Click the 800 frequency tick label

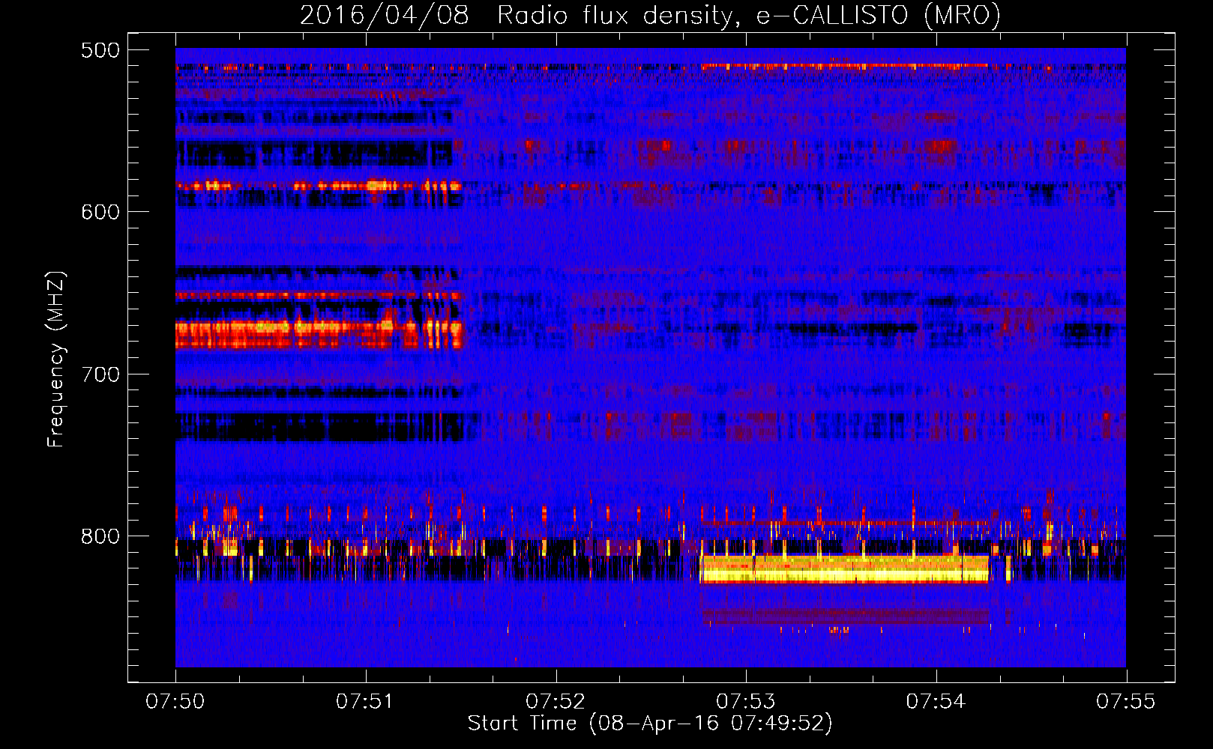100,536
